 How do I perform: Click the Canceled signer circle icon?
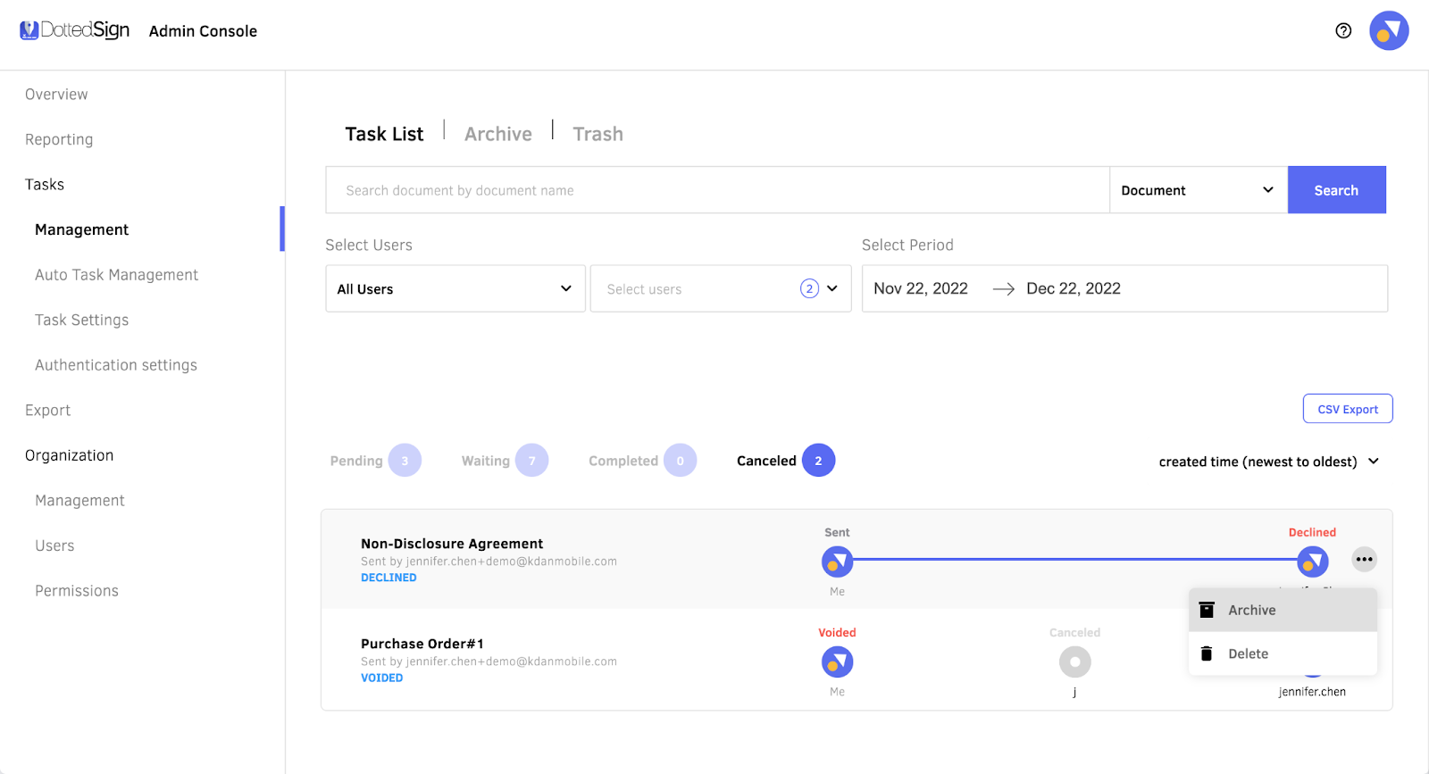pyautogui.click(x=1074, y=662)
